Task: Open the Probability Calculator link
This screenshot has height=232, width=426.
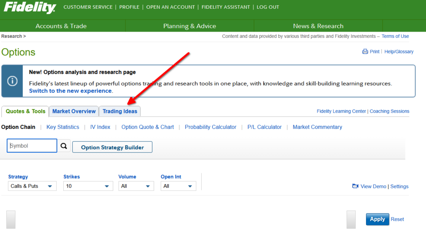Action: [x=211, y=127]
